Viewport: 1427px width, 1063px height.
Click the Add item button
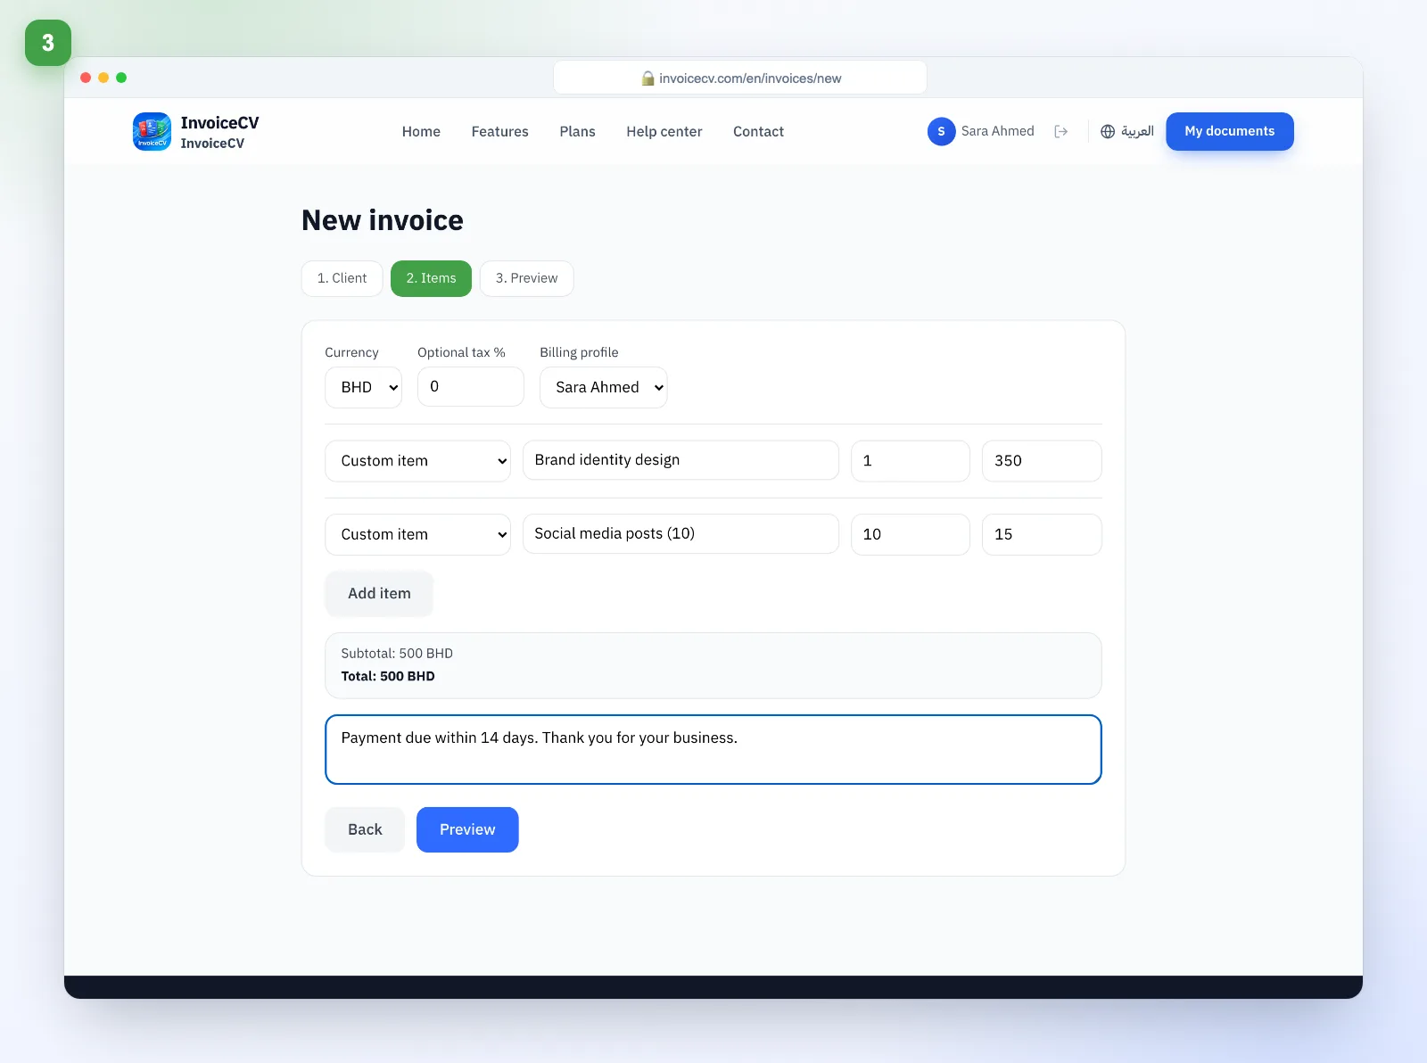[379, 594]
